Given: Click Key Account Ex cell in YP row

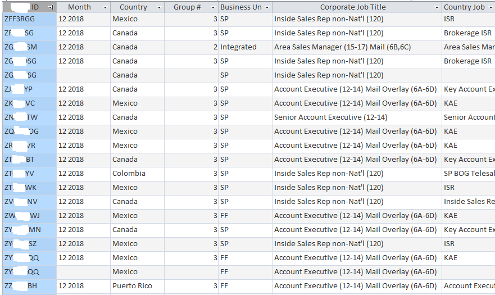Looking at the screenshot, I should (469, 89).
